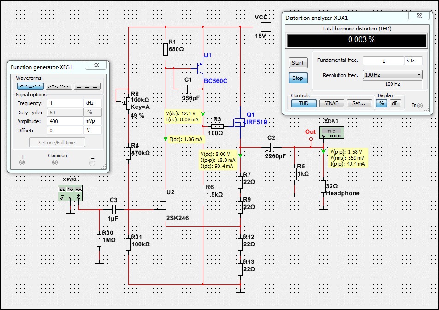
Task: Click the Common terminal of function generator
Action: (x=55, y=162)
